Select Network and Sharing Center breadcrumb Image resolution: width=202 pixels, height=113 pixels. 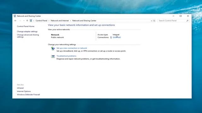84,21
